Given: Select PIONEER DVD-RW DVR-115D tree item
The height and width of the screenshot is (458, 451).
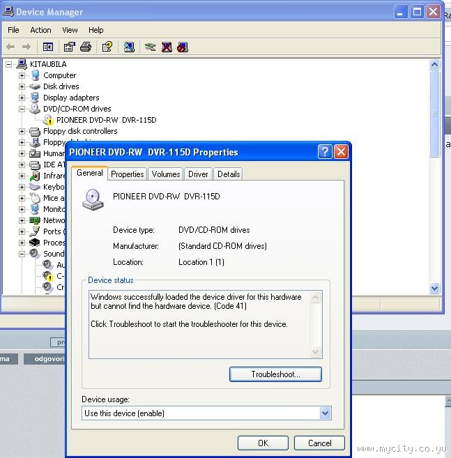Looking at the screenshot, I should [x=107, y=120].
